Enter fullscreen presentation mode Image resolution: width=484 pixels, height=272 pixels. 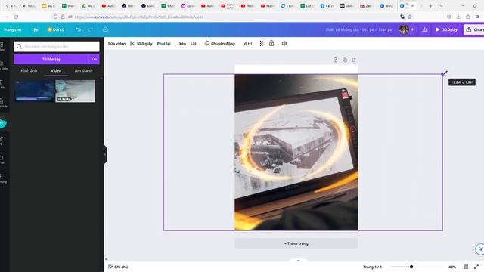(476, 267)
